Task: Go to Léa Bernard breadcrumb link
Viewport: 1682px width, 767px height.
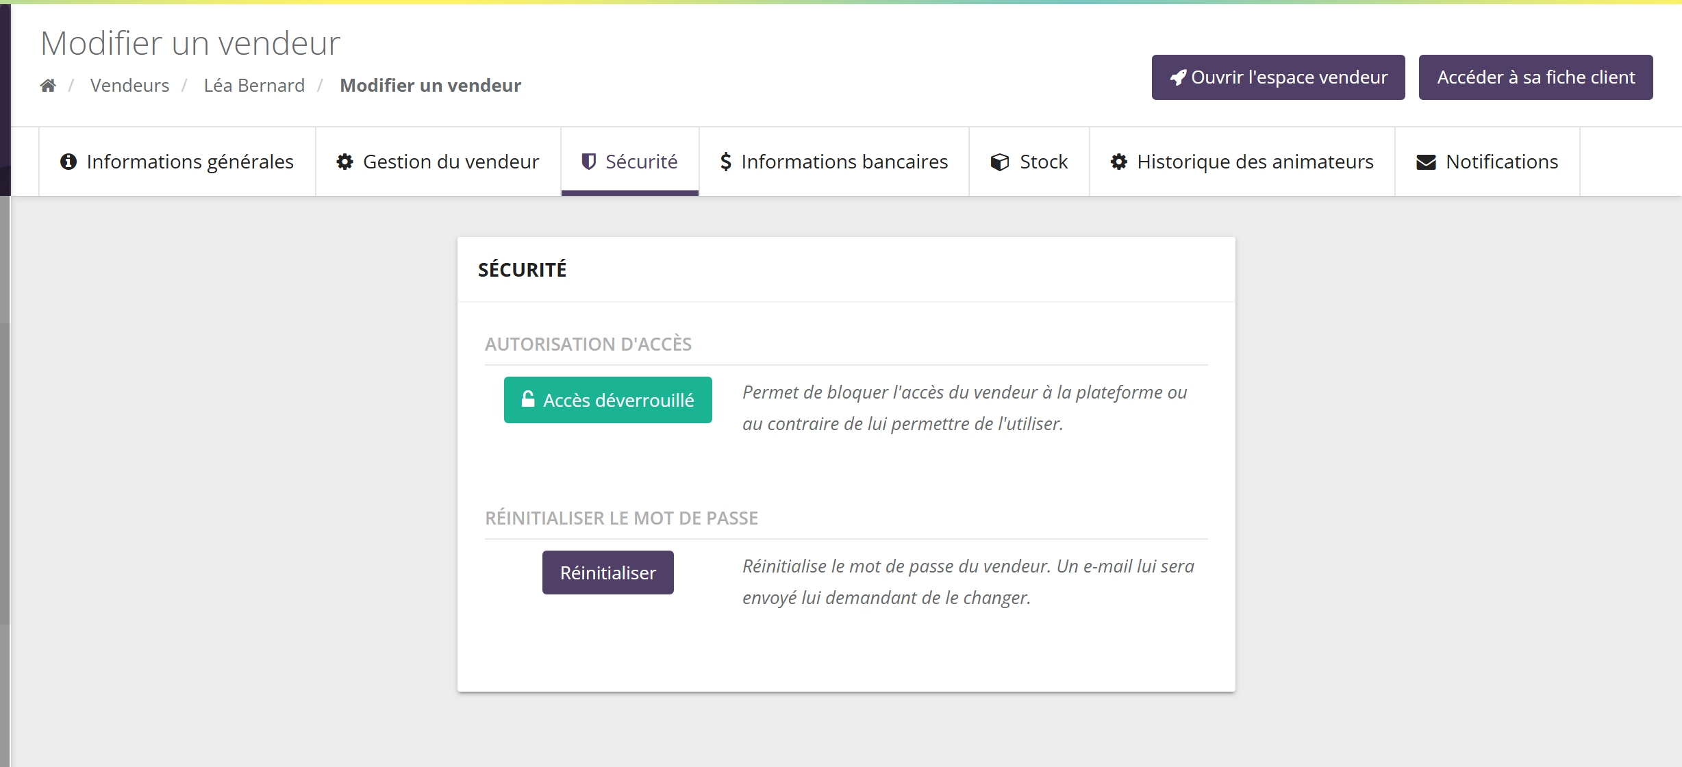Action: pyautogui.click(x=254, y=86)
